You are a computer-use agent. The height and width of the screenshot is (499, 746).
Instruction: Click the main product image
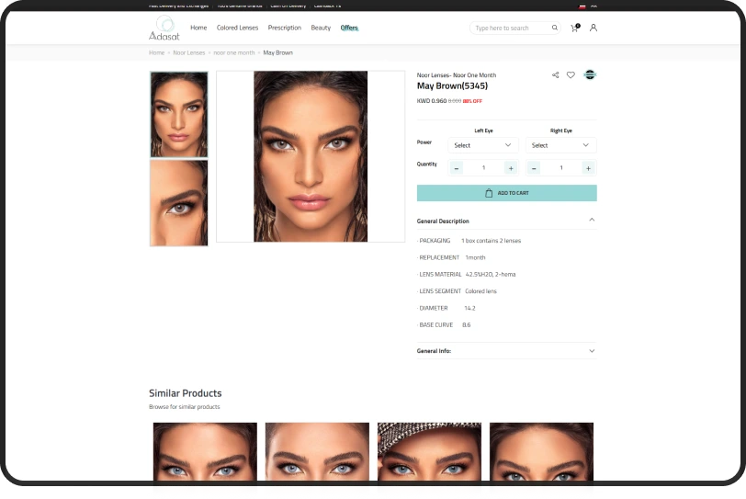point(311,156)
